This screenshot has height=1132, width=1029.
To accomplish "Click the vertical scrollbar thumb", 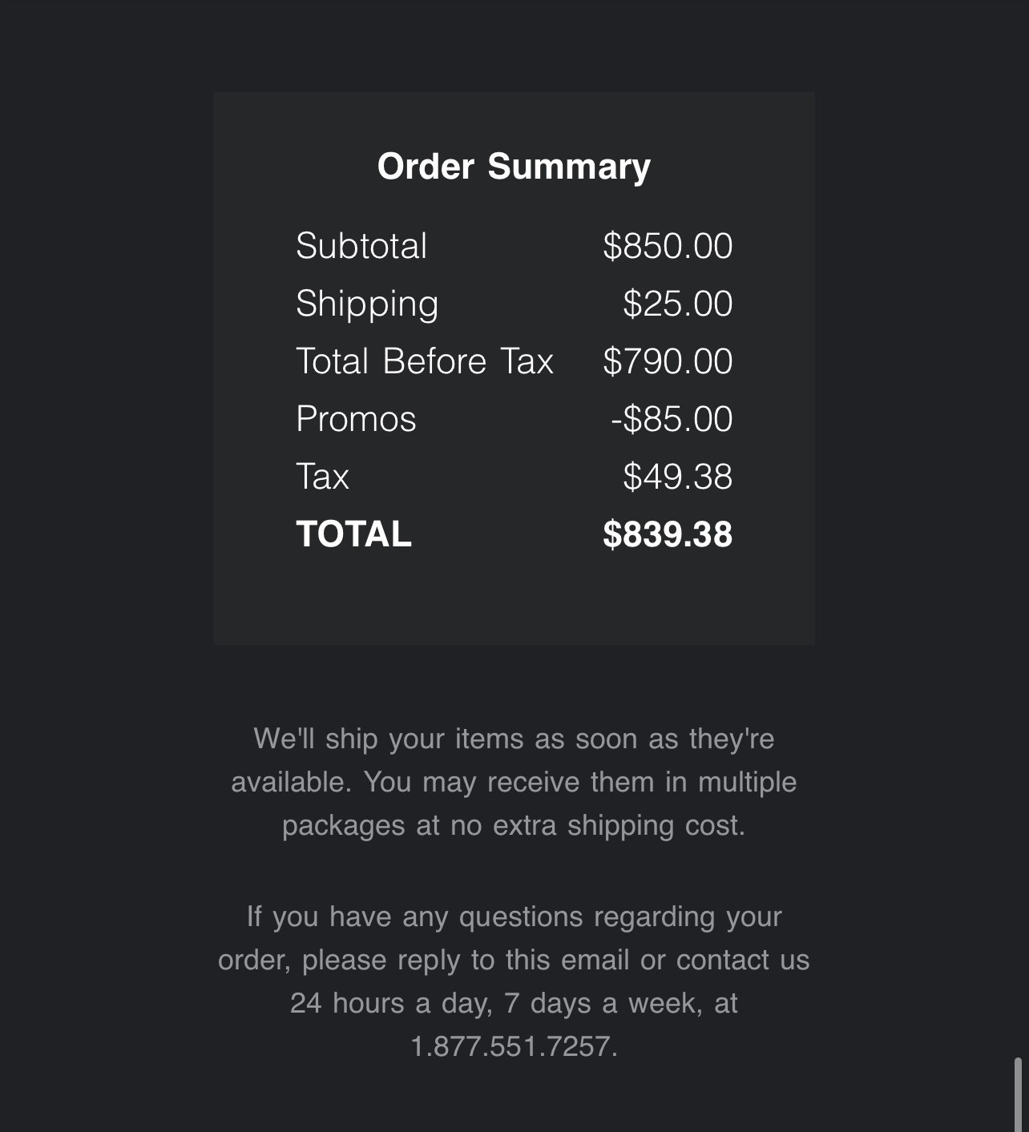I will pos(1018,1094).
